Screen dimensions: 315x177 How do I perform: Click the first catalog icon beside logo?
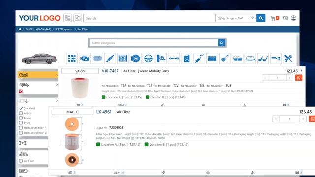68,18
